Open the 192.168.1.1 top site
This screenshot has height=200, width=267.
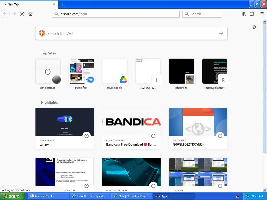click(x=148, y=74)
